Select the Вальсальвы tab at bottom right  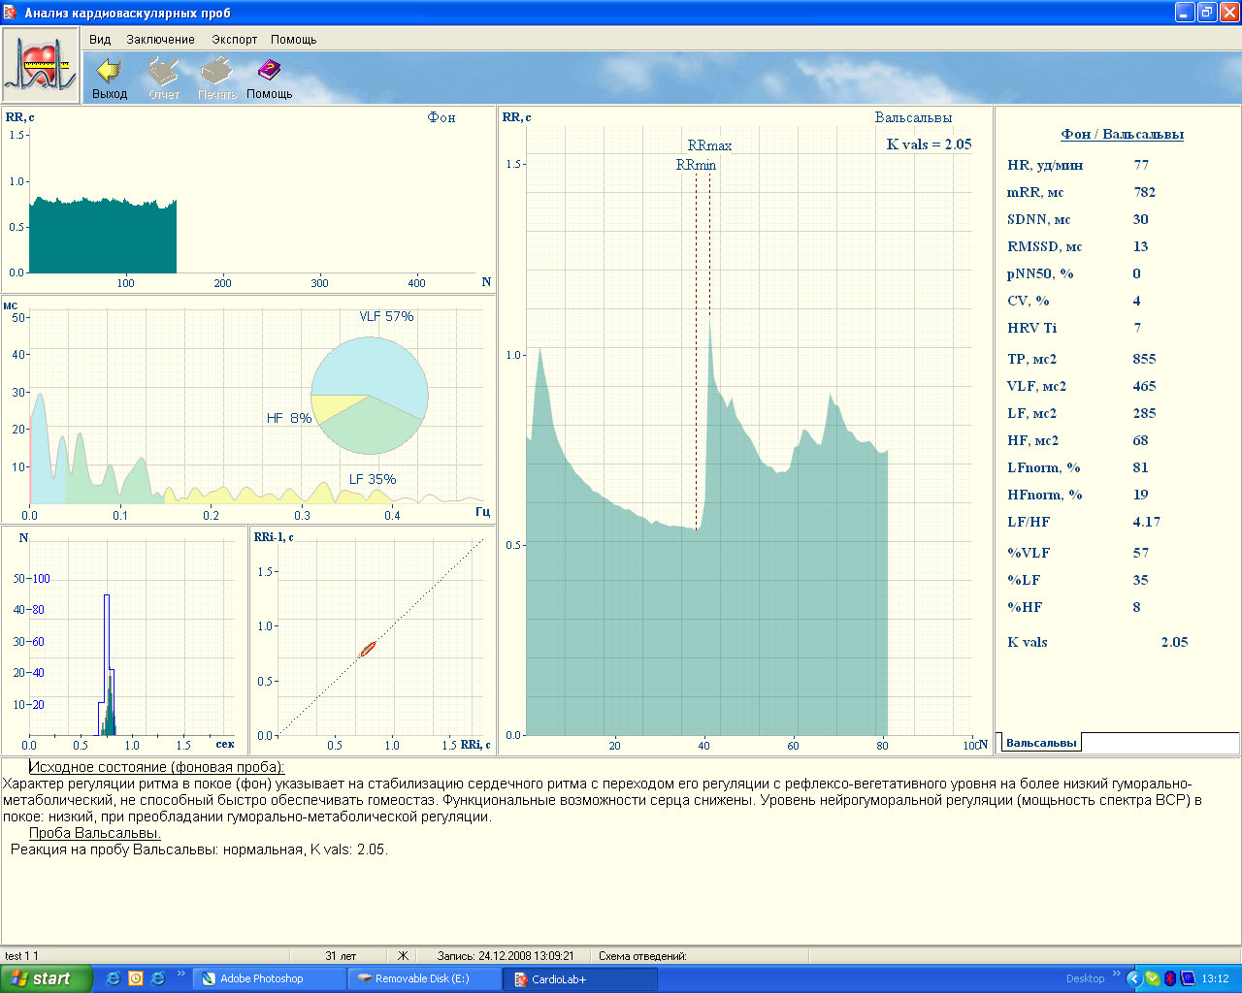coord(1040,743)
